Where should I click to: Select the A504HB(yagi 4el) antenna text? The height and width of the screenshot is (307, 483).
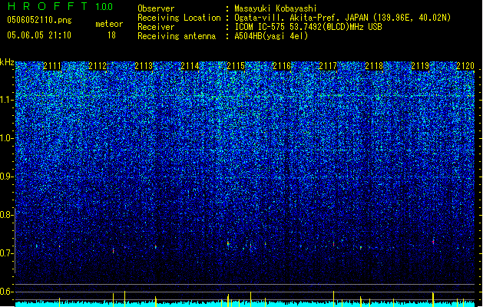[271, 36]
